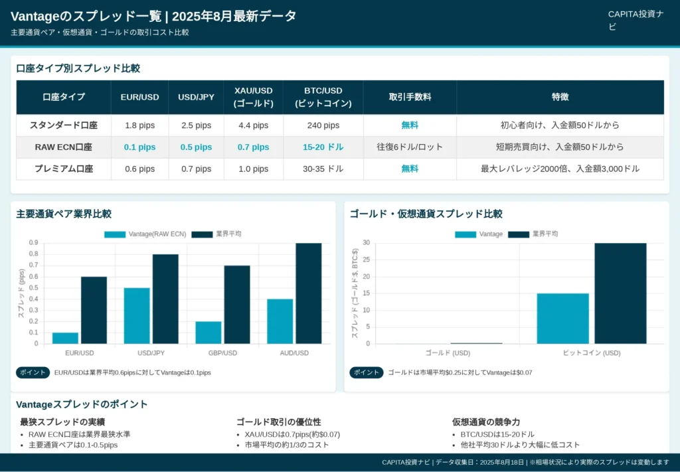Click the CAPITA投資ナビ logo text in header
This screenshot has width=680, height=472.
click(636, 21)
